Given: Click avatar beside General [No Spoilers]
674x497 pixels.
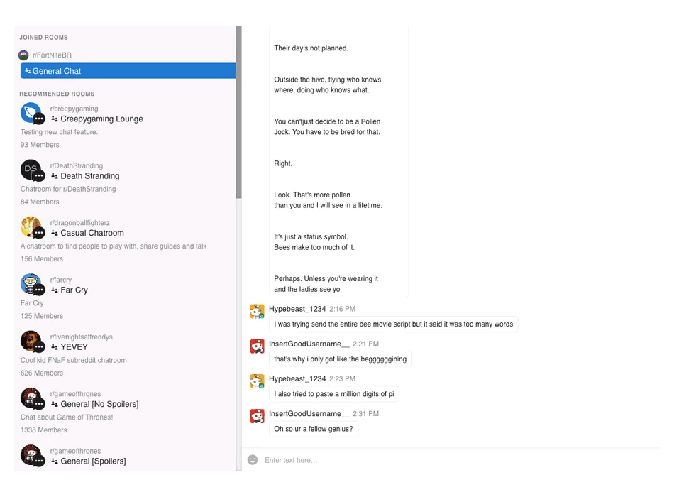Looking at the screenshot, I should pos(31,398).
